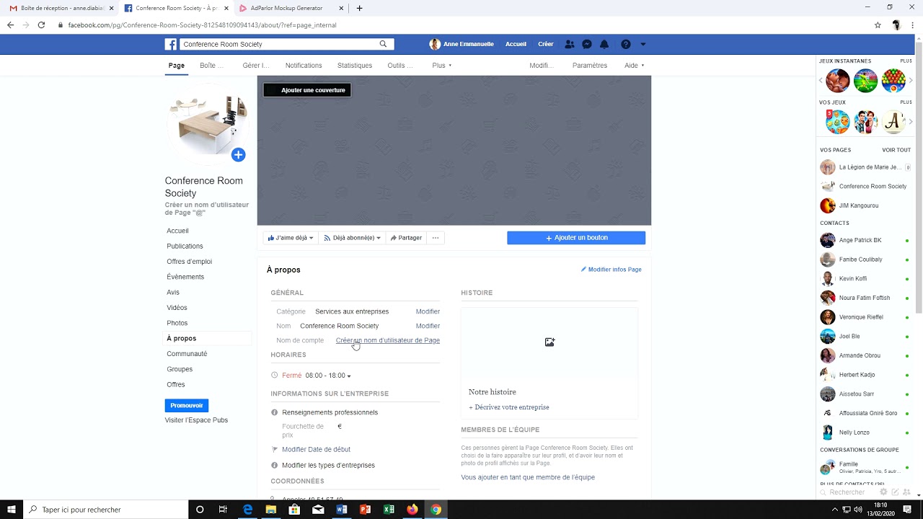Click the Facebook search input field
The image size is (923, 519).
281,44
